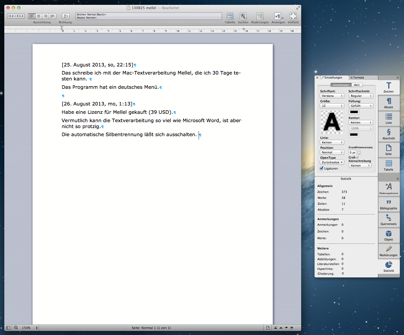Open the Schriftart Verdana dropdown
This screenshot has width=404, height=335.
(332, 96)
